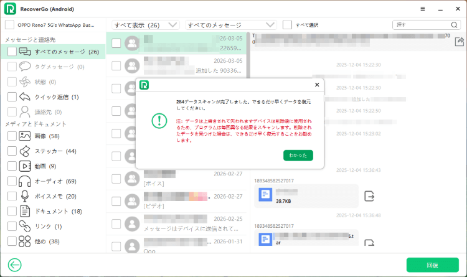The height and width of the screenshot is (277, 467).
Task: Check the box of the [ビデオ] conversation
Action: click(116, 201)
